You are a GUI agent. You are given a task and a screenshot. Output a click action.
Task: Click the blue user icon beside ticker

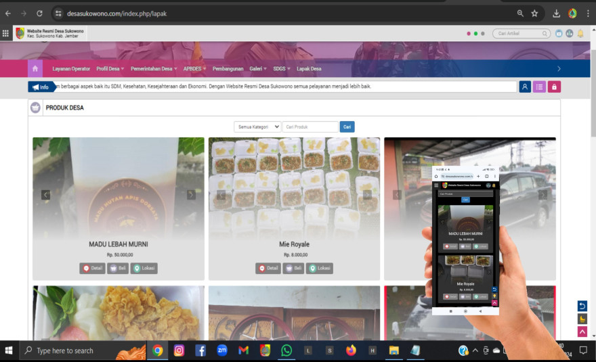(525, 87)
